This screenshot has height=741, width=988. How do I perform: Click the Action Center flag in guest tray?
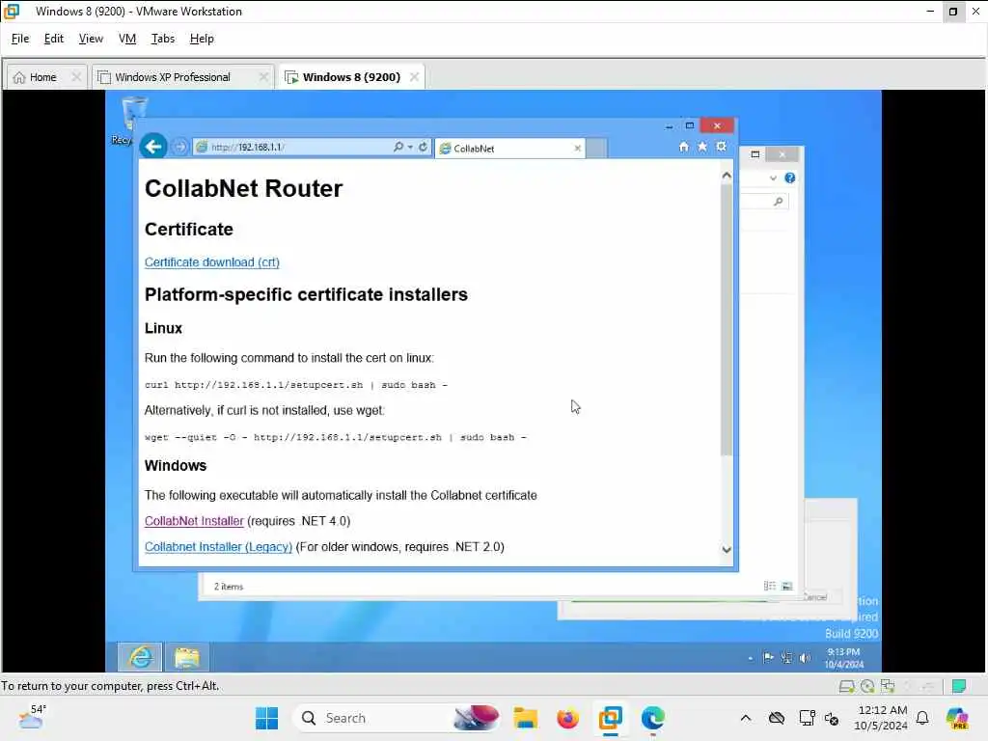click(768, 658)
